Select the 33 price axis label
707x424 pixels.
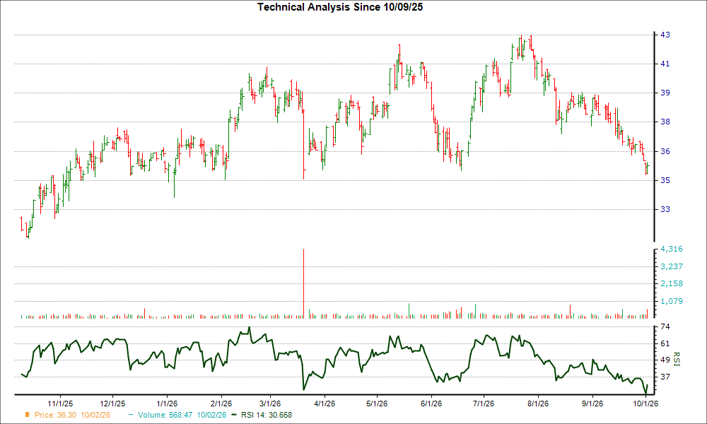[665, 209]
